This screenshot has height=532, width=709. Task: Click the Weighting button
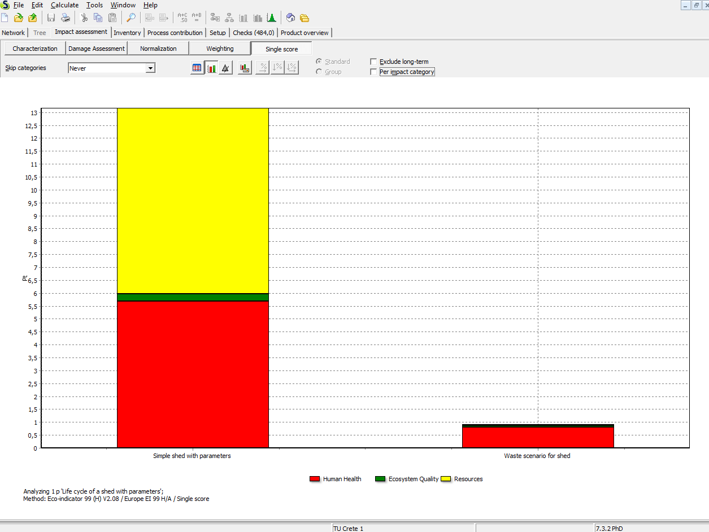point(220,49)
